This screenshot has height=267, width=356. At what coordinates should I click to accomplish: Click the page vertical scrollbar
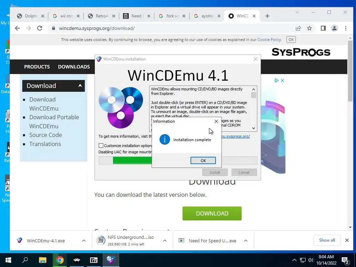[350, 71]
